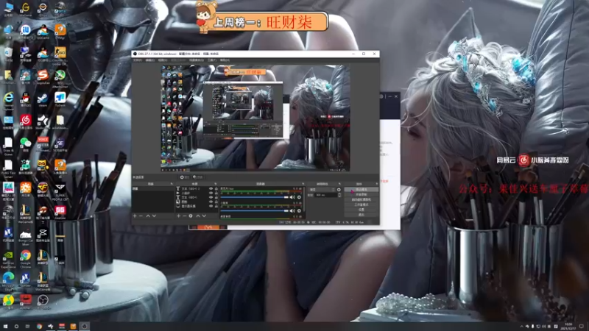
Task: Mute the 麦克风/Aux speaker icon
Action: point(292,197)
